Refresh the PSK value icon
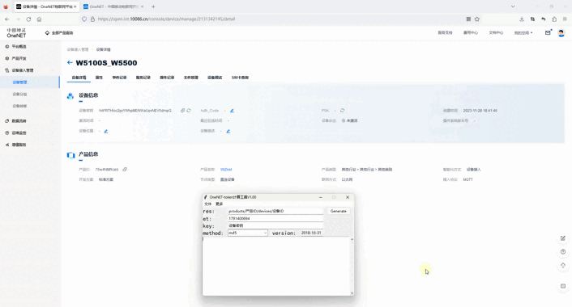The height and width of the screenshot is (307, 572). (x=342, y=110)
